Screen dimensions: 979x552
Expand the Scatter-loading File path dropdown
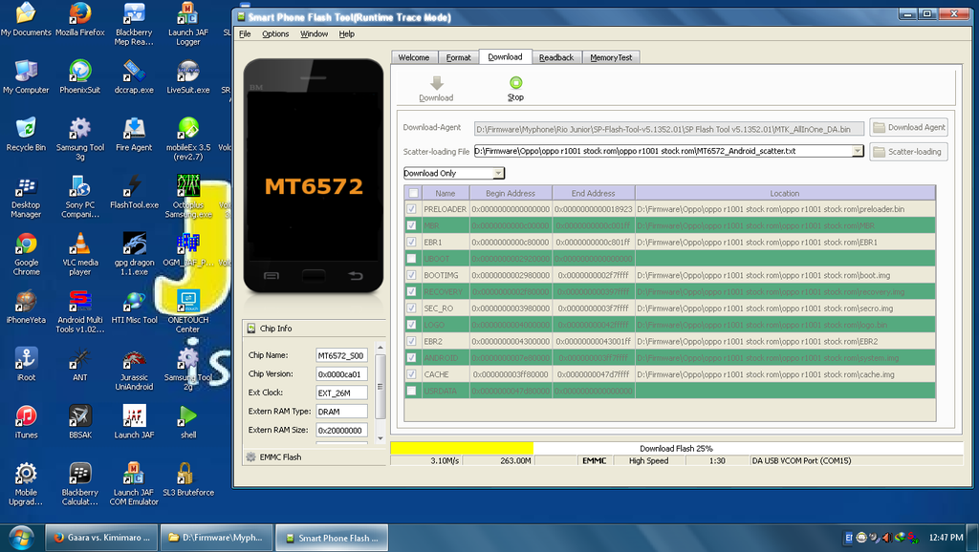[x=858, y=151]
